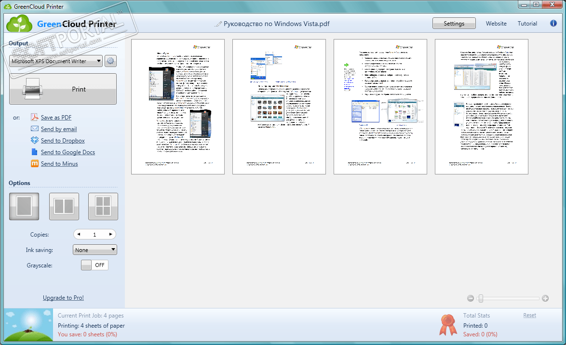566x345 pixels.
Task: Click the red award ribbon icon
Action: [x=448, y=325]
